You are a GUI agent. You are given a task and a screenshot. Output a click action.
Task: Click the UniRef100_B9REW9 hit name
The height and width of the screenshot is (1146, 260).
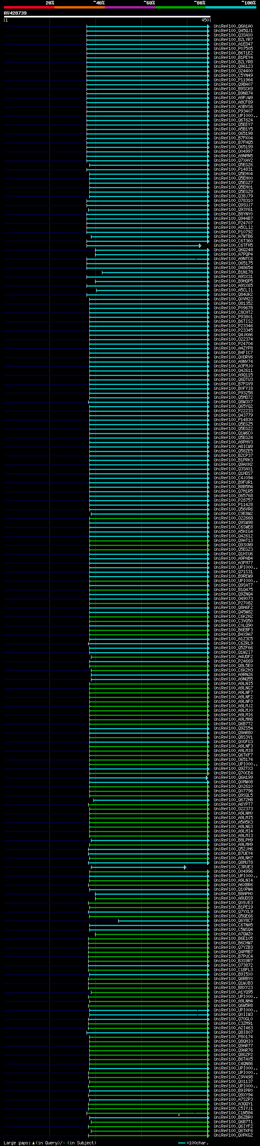(233, 576)
